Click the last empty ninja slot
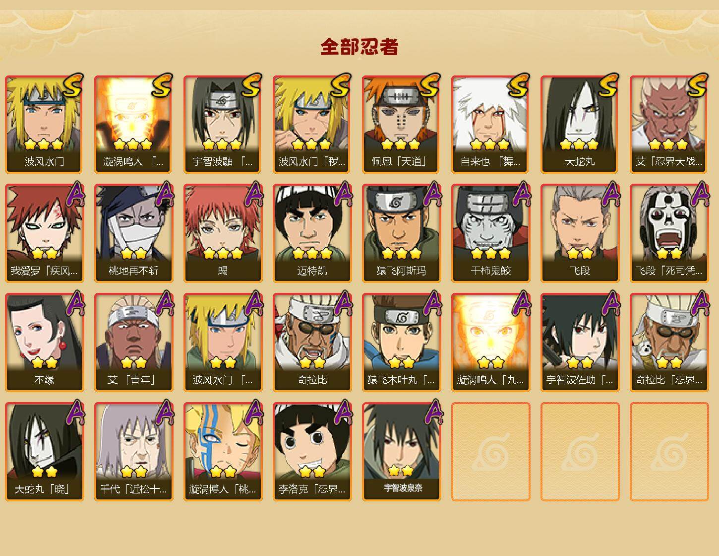The image size is (719, 556). (x=669, y=452)
